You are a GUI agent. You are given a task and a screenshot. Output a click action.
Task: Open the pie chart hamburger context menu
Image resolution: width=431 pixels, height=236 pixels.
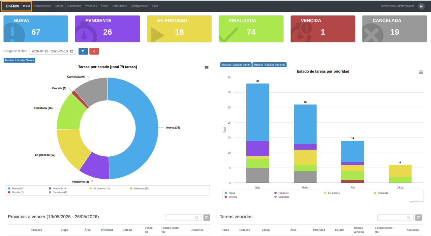[x=206, y=67]
